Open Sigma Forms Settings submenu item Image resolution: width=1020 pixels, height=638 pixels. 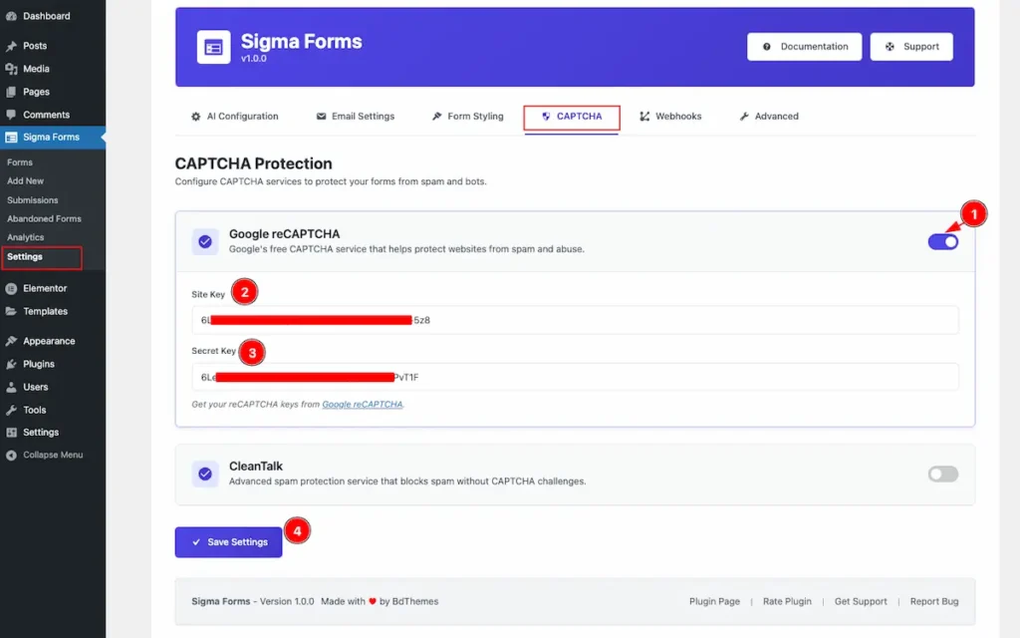click(x=25, y=257)
